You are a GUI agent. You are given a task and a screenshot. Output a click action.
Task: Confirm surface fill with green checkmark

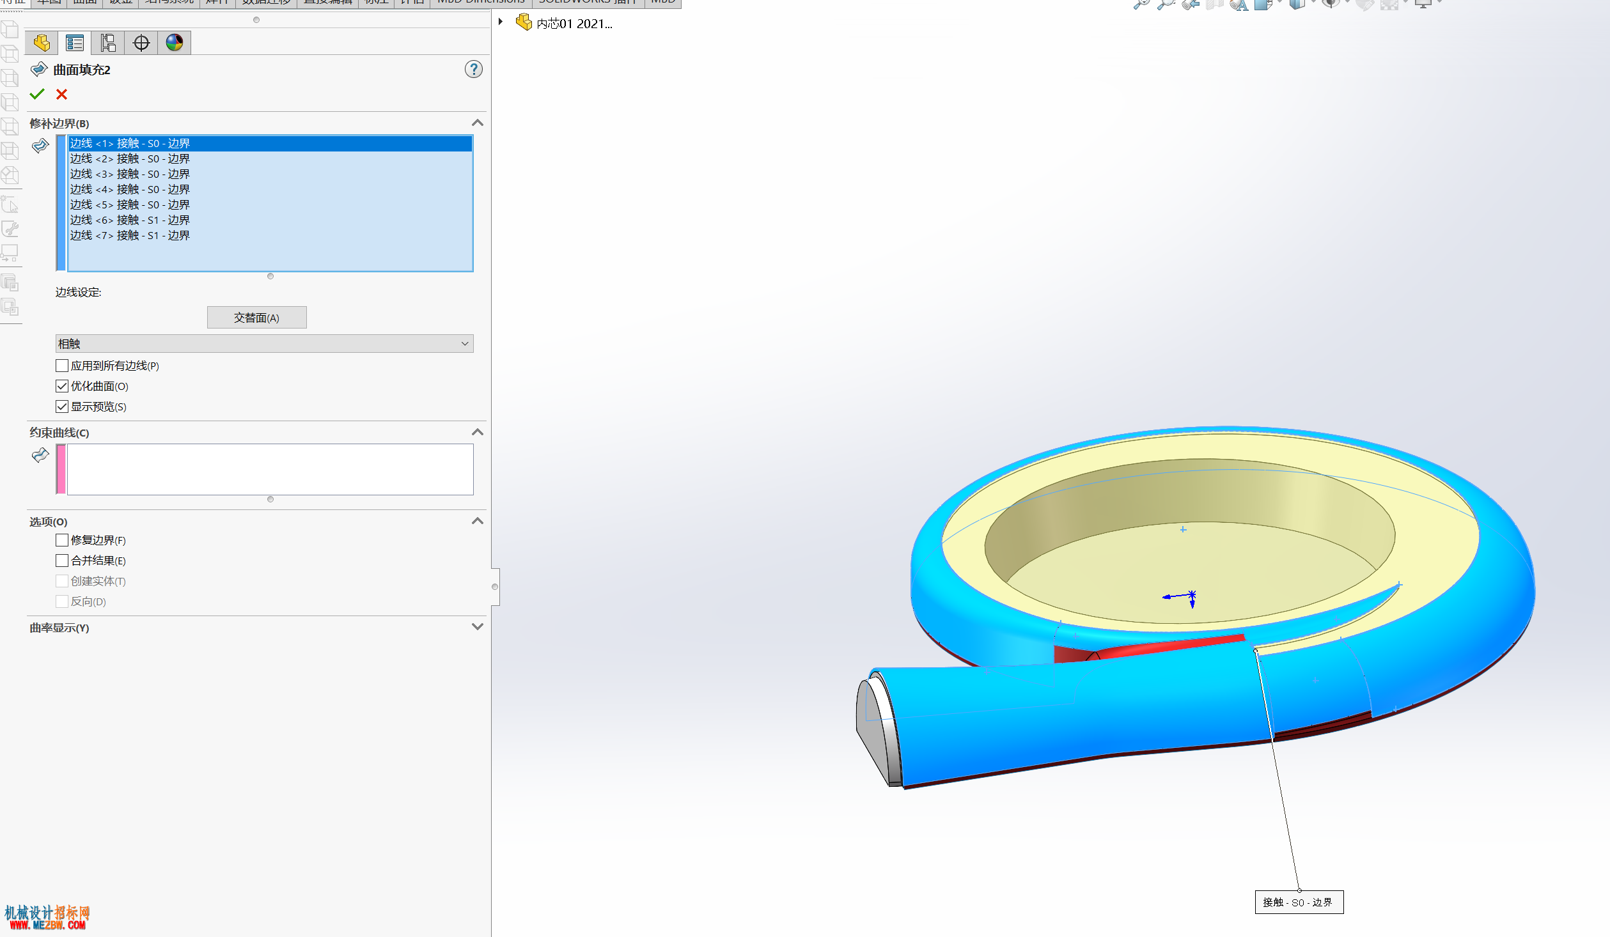pyautogui.click(x=37, y=94)
